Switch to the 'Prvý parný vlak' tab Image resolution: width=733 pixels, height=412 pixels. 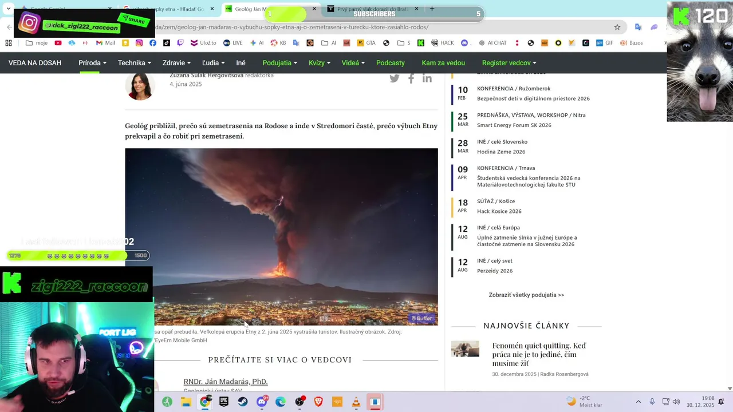tap(373, 9)
